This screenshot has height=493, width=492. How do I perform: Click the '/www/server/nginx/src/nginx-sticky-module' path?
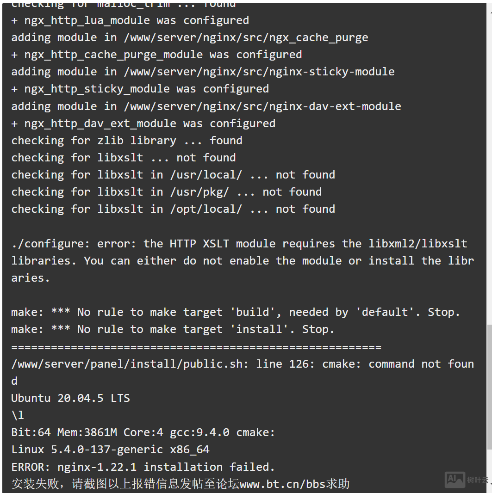[x=259, y=72]
